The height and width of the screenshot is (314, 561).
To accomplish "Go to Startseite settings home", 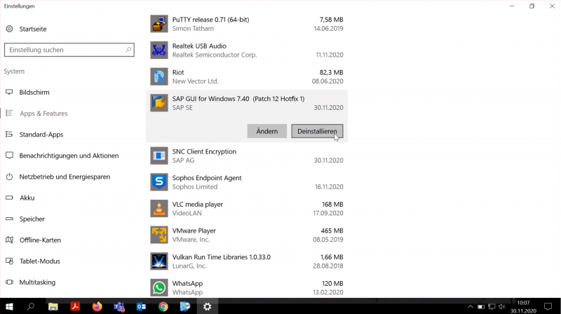I will (x=33, y=29).
